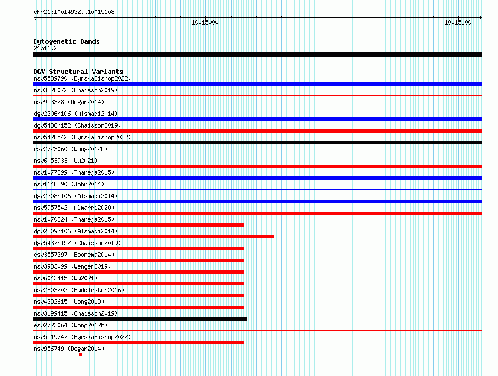The image size is (498, 376).
Task: Open variant nsv956749 (Dogan2014)
Action: [x=69, y=349]
